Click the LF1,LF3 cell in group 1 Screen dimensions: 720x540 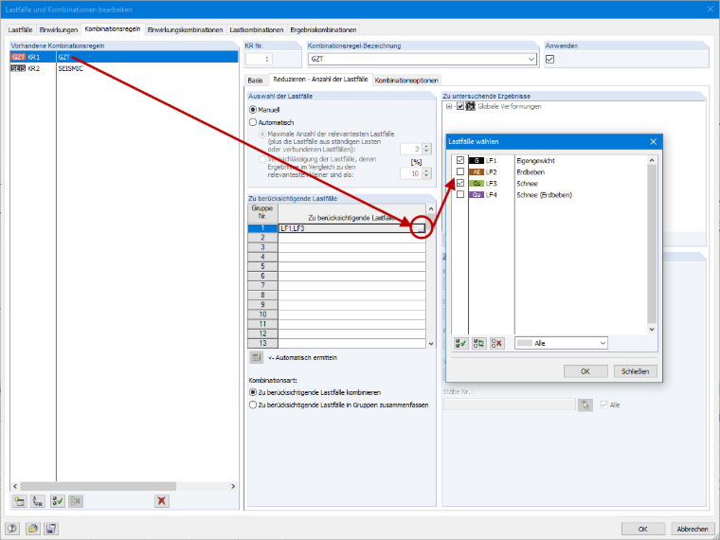348,228
